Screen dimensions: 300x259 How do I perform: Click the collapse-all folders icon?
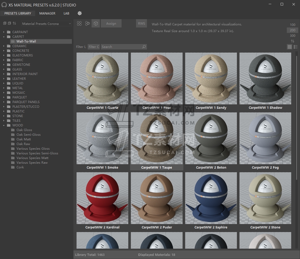[x=9, y=23]
